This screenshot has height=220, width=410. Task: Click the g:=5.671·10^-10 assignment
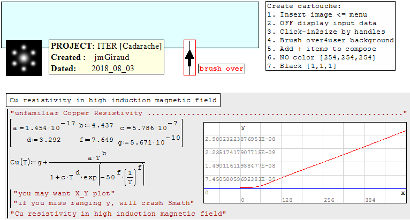[x=149, y=141]
